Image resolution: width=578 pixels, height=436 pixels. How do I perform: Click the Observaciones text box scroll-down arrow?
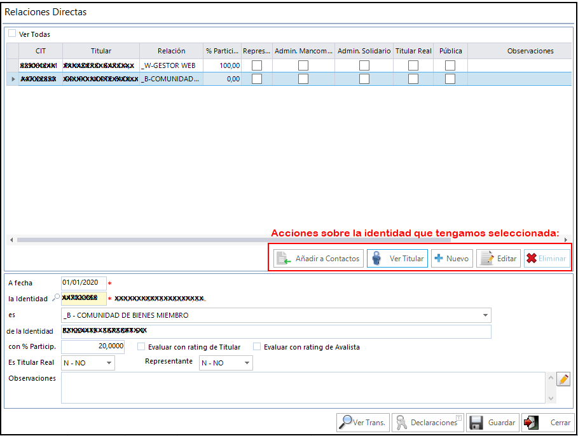coord(551,398)
